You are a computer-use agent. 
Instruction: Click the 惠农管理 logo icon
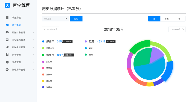[x=7, y=5]
